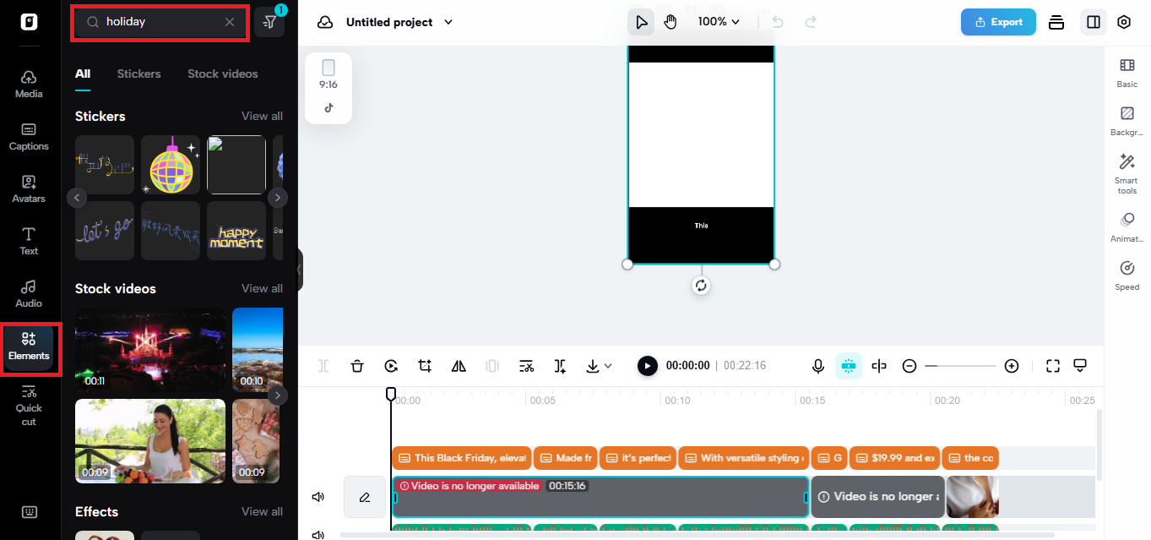Open the Captions panel

coord(29,137)
